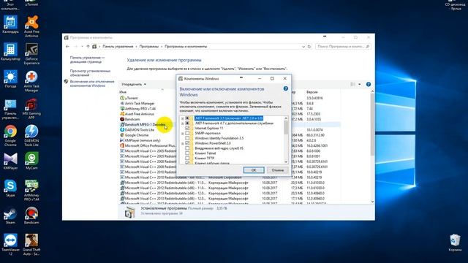
Task: Launch DAEMON Tools Lite desktop shortcut
Action: 31,136
